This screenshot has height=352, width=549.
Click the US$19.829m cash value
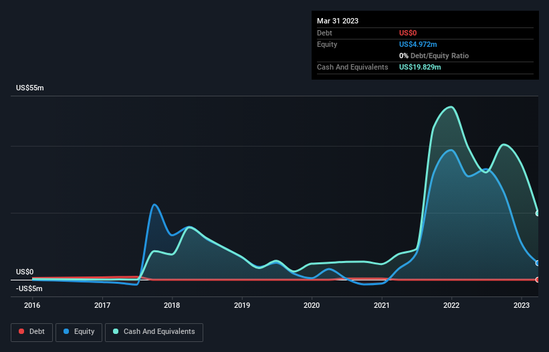pyautogui.click(x=420, y=67)
